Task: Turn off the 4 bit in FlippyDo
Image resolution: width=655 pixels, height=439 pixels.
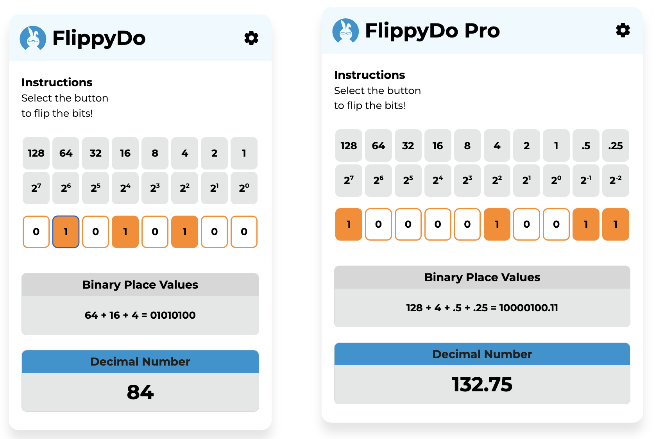Action: coord(184,232)
